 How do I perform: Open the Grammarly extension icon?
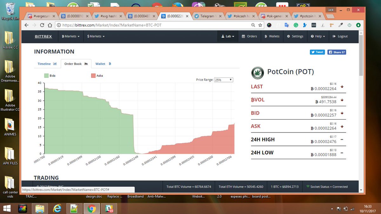[296, 25]
